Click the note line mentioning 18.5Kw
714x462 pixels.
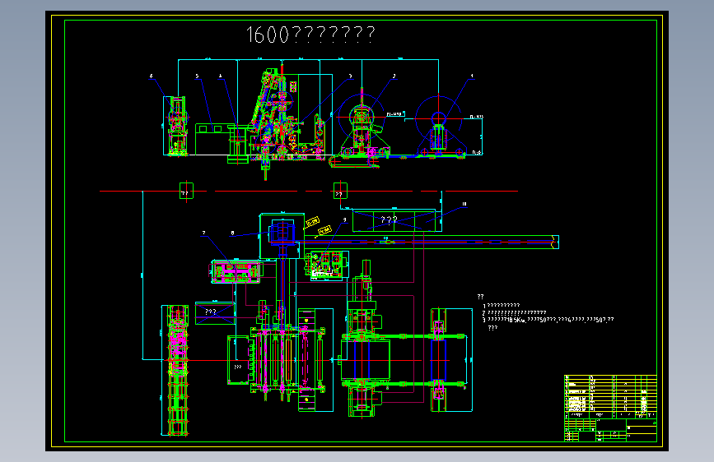click(548, 320)
